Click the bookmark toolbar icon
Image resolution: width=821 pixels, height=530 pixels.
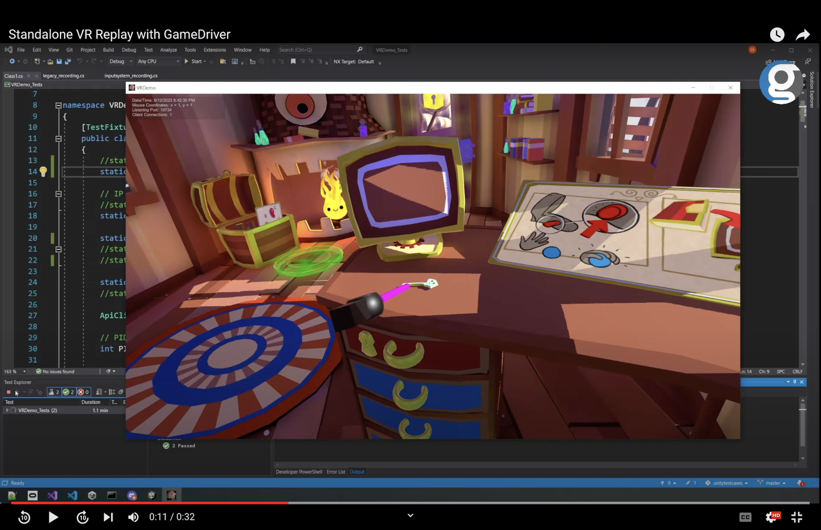pyautogui.click(x=293, y=61)
